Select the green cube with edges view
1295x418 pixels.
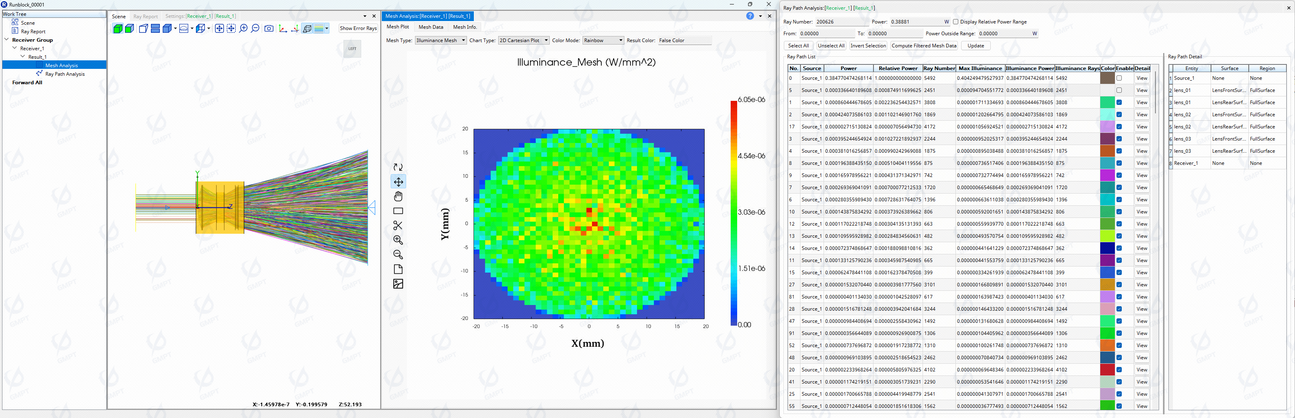(x=130, y=29)
